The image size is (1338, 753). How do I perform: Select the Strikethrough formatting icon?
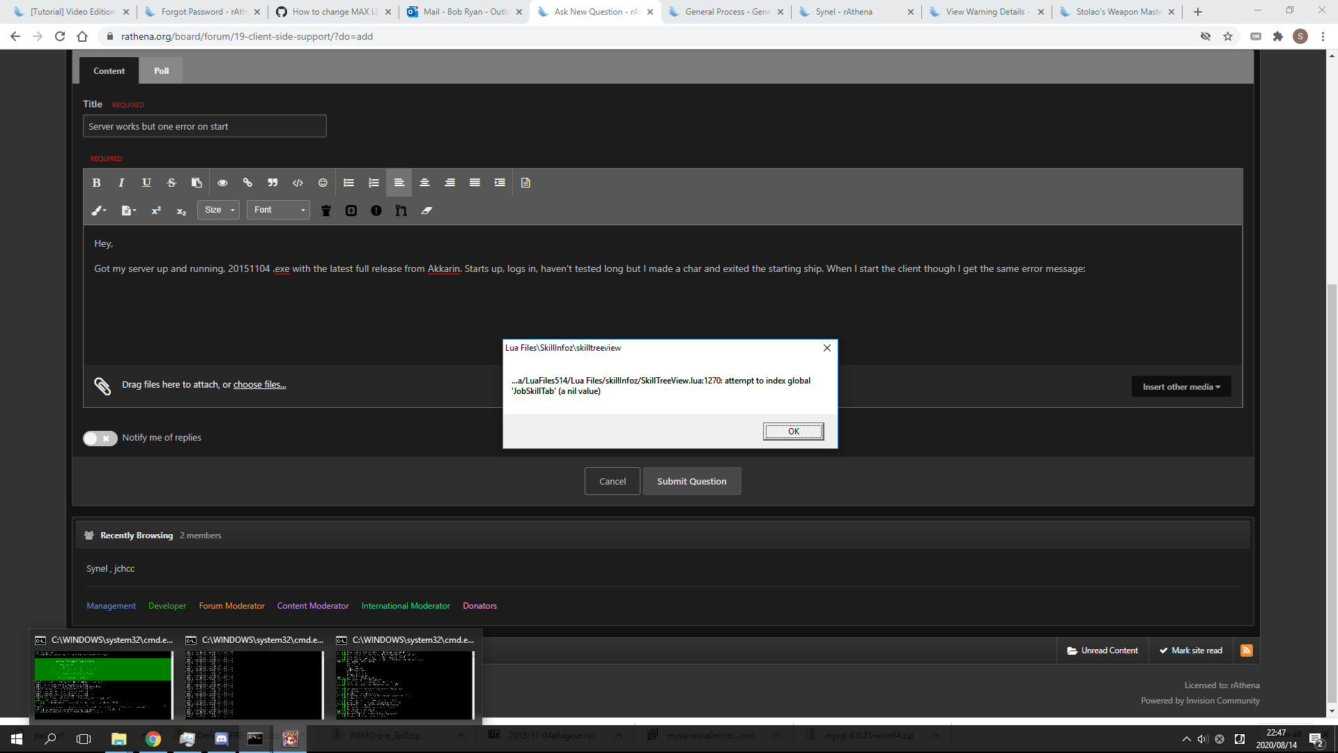(172, 182)
